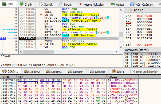Screen dimensions: 161x104
Task: Open the Varsayılan (stdcall) calling convention dropdown
Action: pos(143,50)
